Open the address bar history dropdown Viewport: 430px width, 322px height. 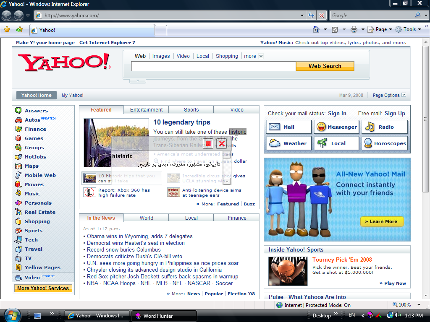302,16
